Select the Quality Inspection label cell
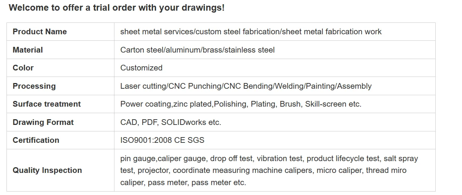The width and height of the screenshot is (462, 195). 47,170
